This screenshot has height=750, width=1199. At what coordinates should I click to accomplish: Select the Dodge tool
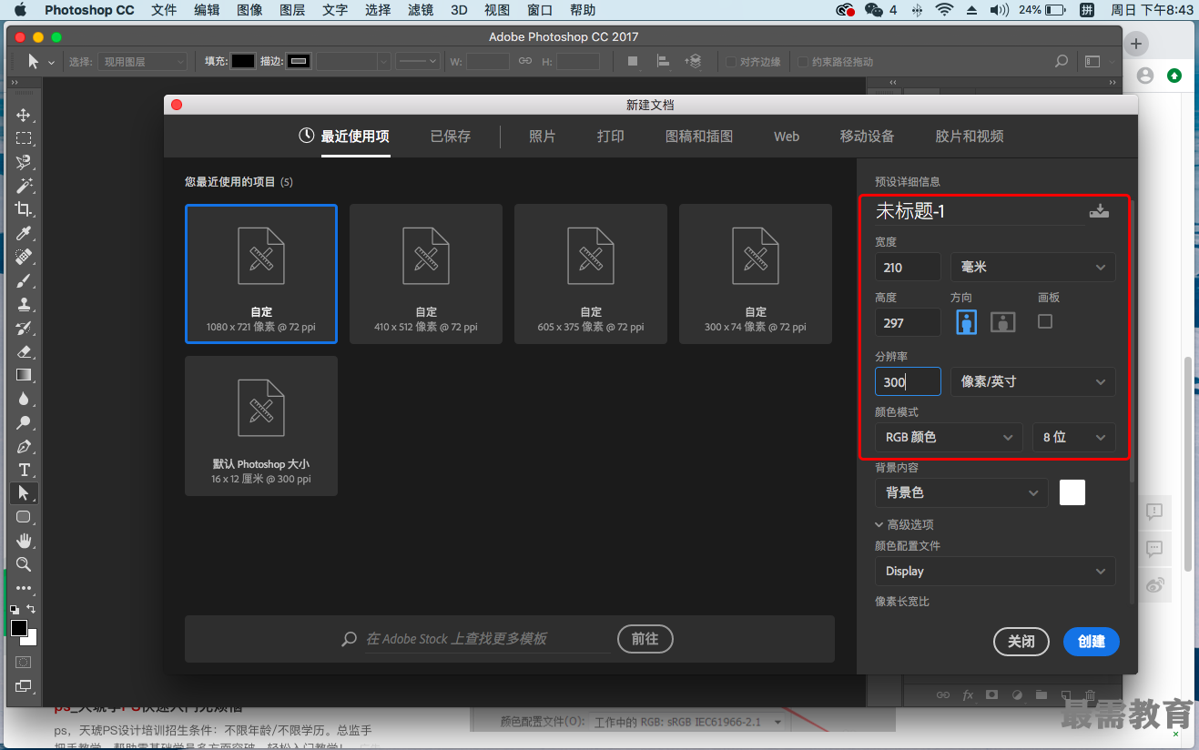coord(24,422)
